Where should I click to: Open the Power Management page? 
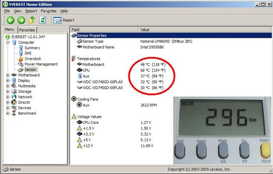click(41, 64)
